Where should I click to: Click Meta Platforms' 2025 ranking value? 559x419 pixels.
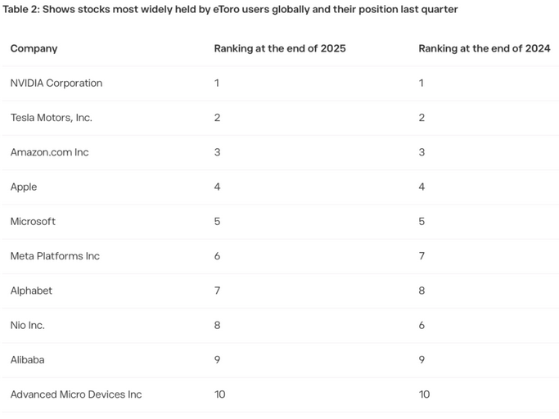pos(218,256)
